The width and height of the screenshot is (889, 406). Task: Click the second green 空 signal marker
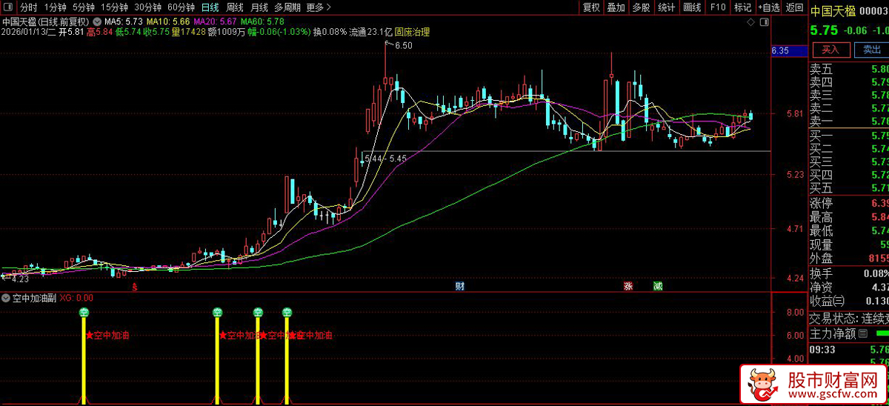(x=217, y=312)
